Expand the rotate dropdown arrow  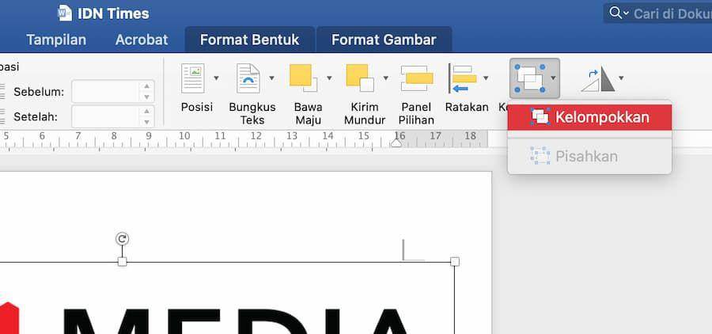621,78
